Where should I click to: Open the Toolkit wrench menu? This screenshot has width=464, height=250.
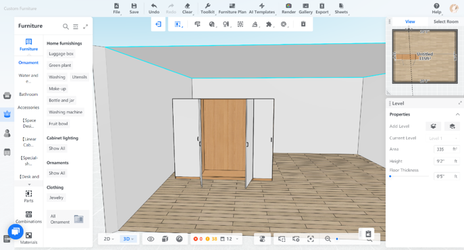click(x=207, y=6)
